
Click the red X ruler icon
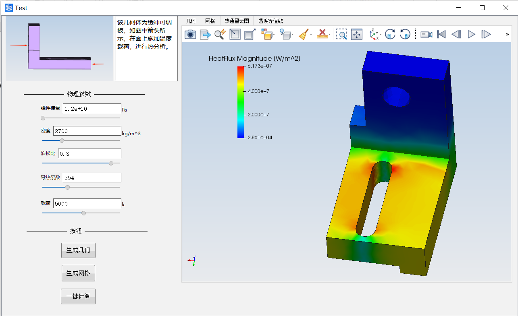pyautogui.click(x=322, y=34)
